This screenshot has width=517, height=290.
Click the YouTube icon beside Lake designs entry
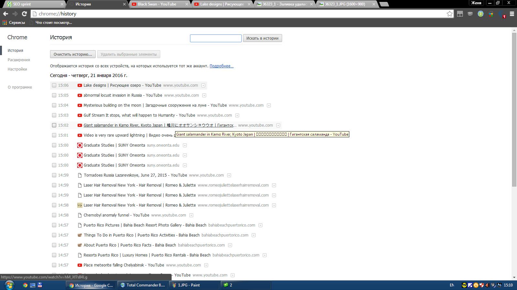(79, 85)
